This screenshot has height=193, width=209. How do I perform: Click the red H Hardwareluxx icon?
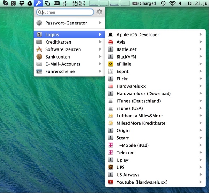(x=110, y=86)
